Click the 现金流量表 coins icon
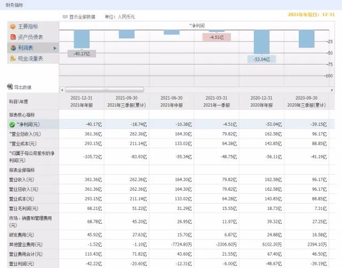Viewport: 342px width, 268px height. 13,59
